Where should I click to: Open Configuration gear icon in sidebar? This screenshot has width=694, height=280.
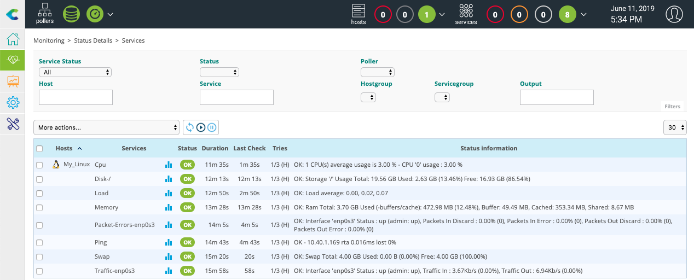coord(13,102)
